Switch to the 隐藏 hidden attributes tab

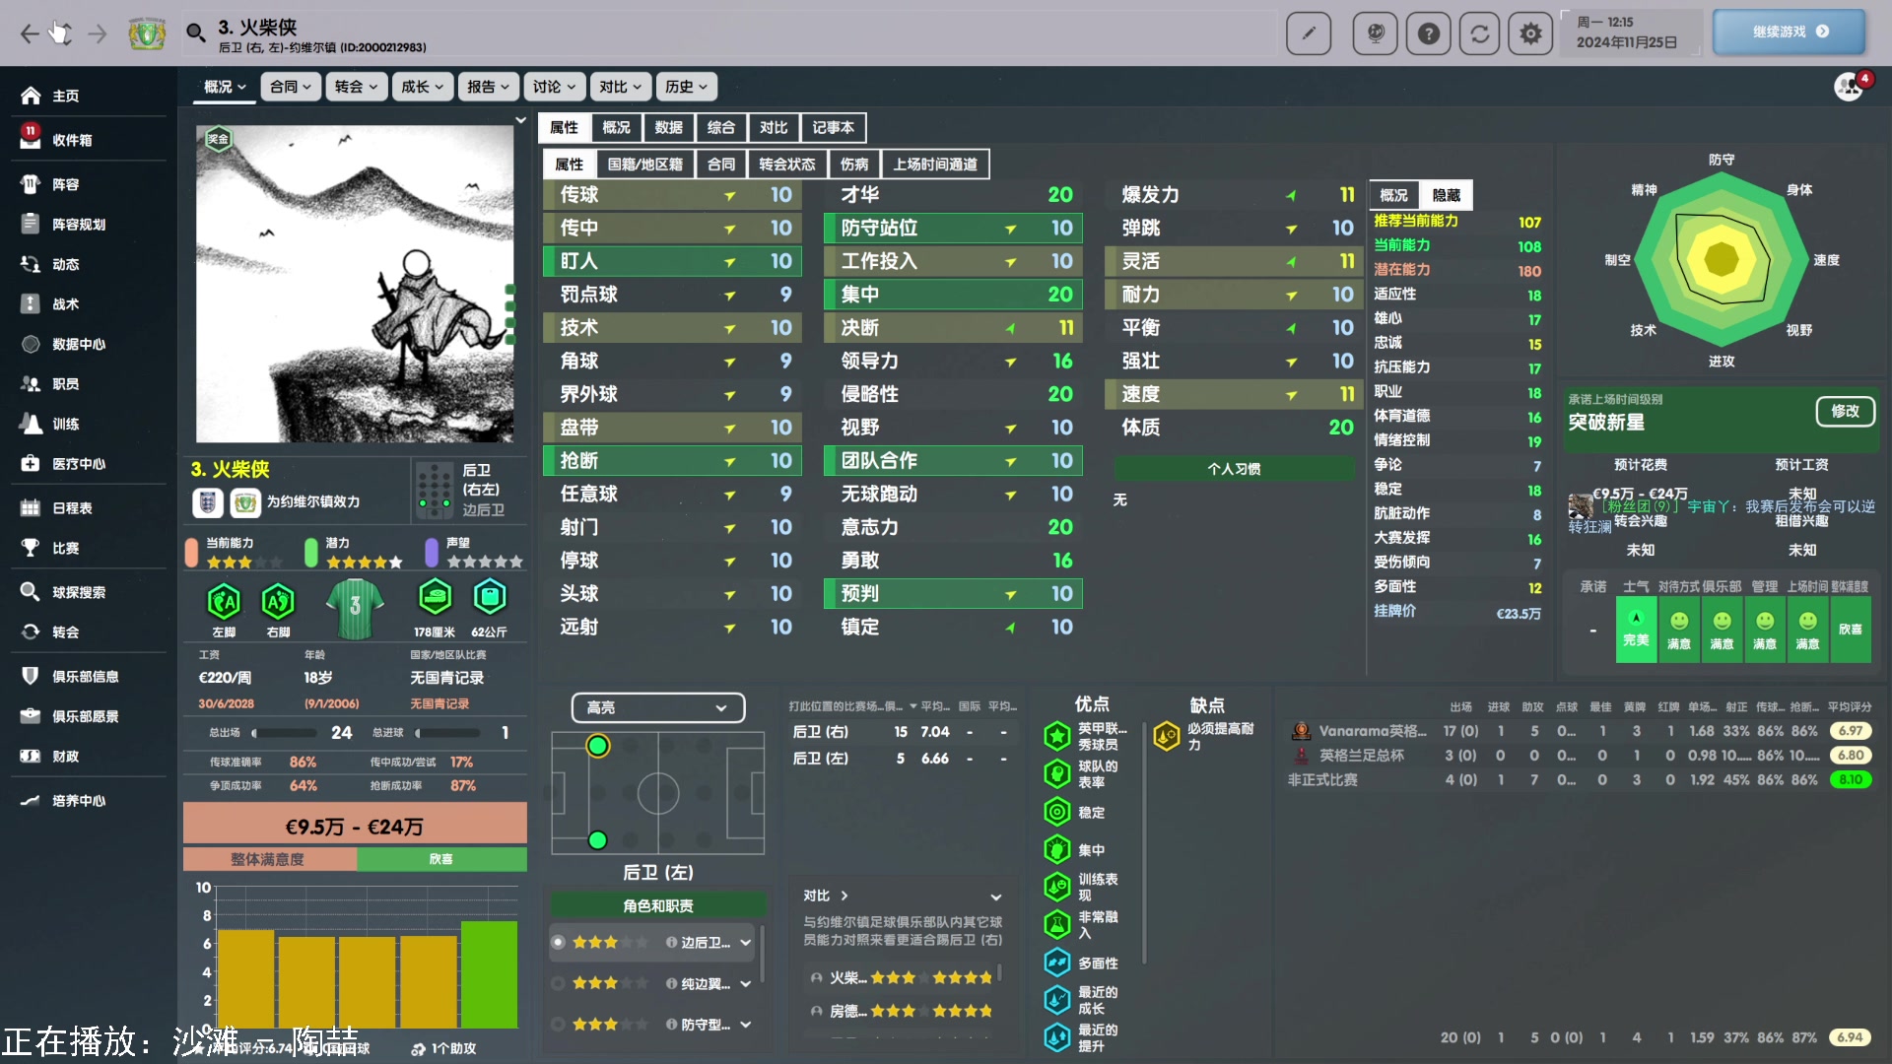click(1446, 195)
